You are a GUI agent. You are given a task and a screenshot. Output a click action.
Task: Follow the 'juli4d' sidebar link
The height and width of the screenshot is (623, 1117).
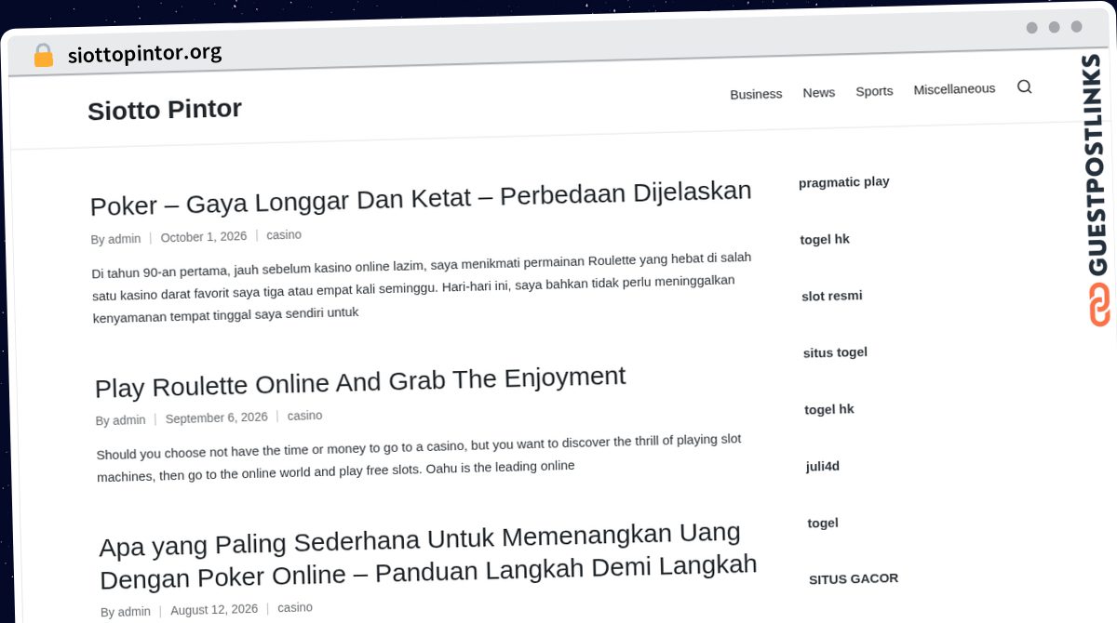point(823,466)
